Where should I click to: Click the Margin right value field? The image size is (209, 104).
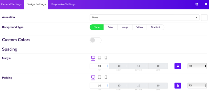tap(119, 66)
